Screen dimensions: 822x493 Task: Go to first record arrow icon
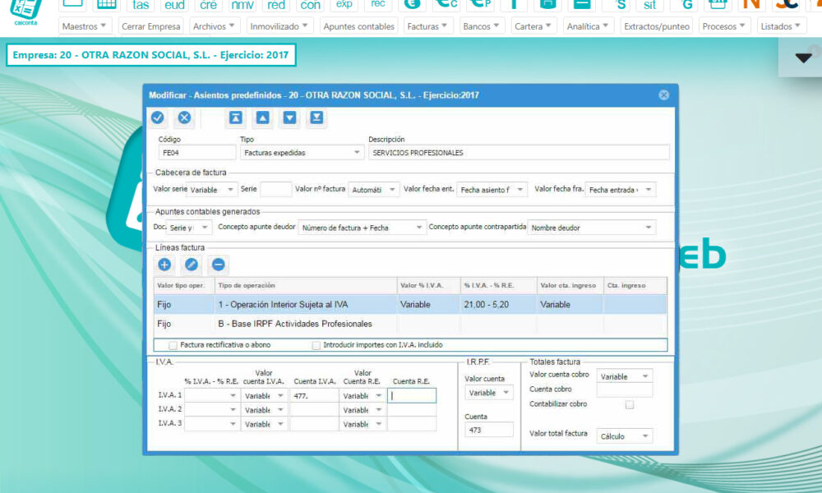coord(235,117)
